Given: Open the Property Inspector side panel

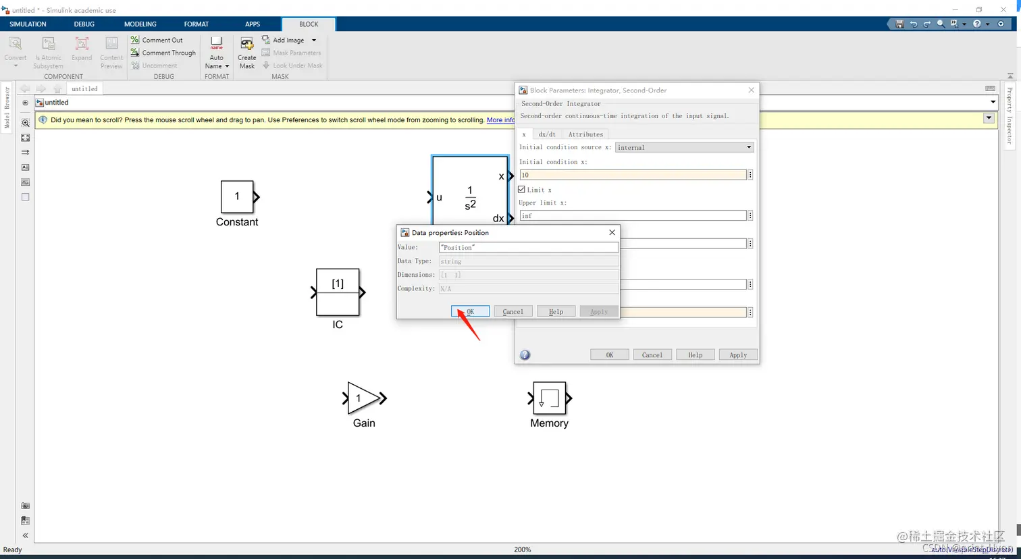Looking at the screenshot, I should click(x=1010, y=115).
